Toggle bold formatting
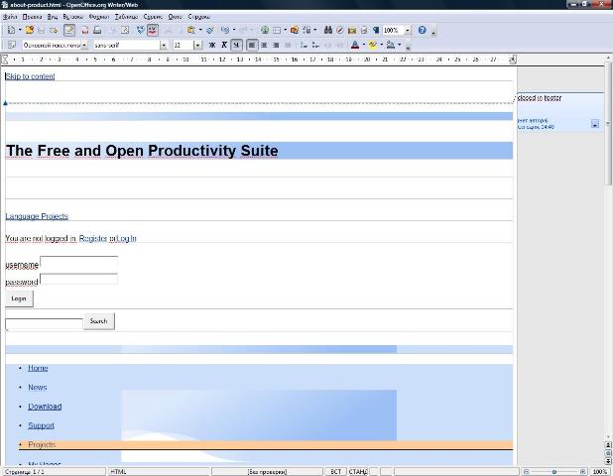Image resolution: width=613 pixels, height=476 pixels. coord(212,46)
